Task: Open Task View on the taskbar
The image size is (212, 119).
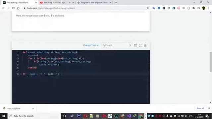Action: [72, 116]
